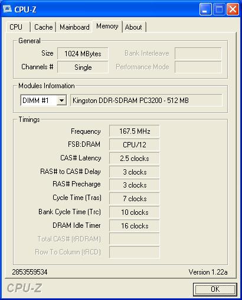
Task: Click the disabled maximize button
Action: (219, 9)
